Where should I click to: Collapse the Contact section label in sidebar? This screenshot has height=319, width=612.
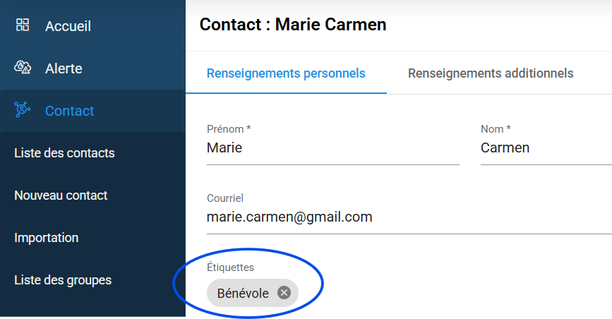[69, 111]
